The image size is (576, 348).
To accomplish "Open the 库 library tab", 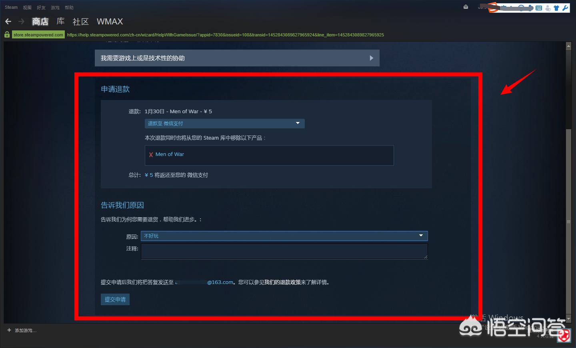I will (x=61, y=21).
